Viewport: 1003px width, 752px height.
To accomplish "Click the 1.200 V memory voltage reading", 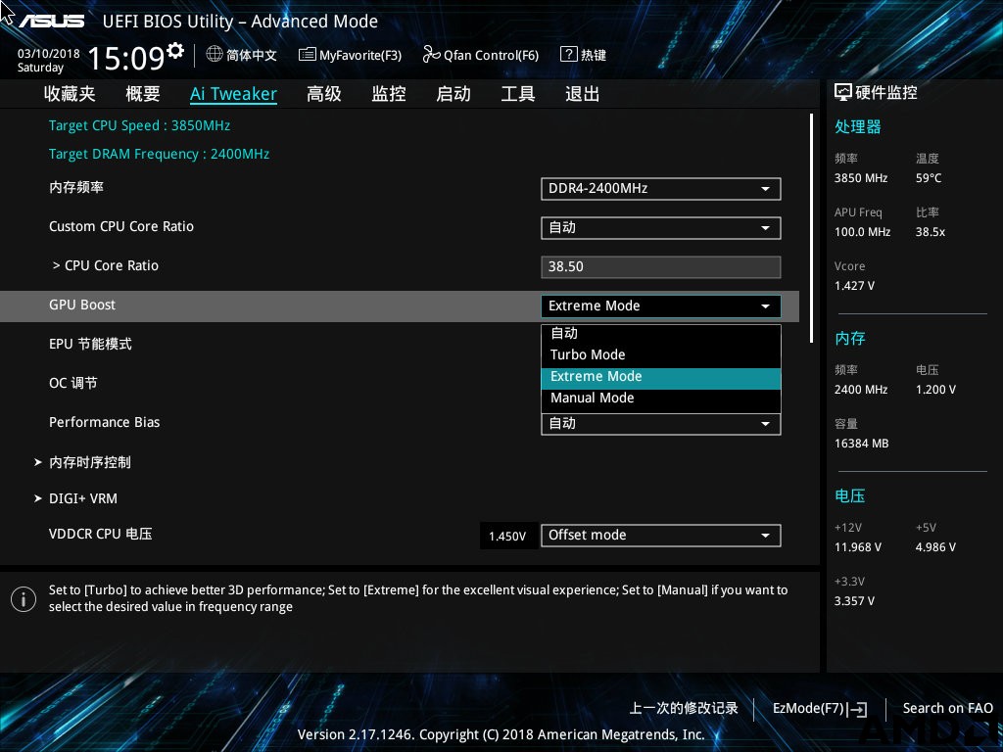I will [x=935, y=390].
